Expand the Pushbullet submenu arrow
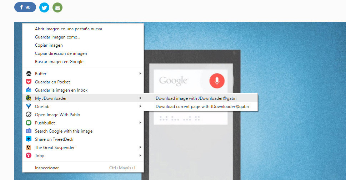 click(x=140, y=123)
